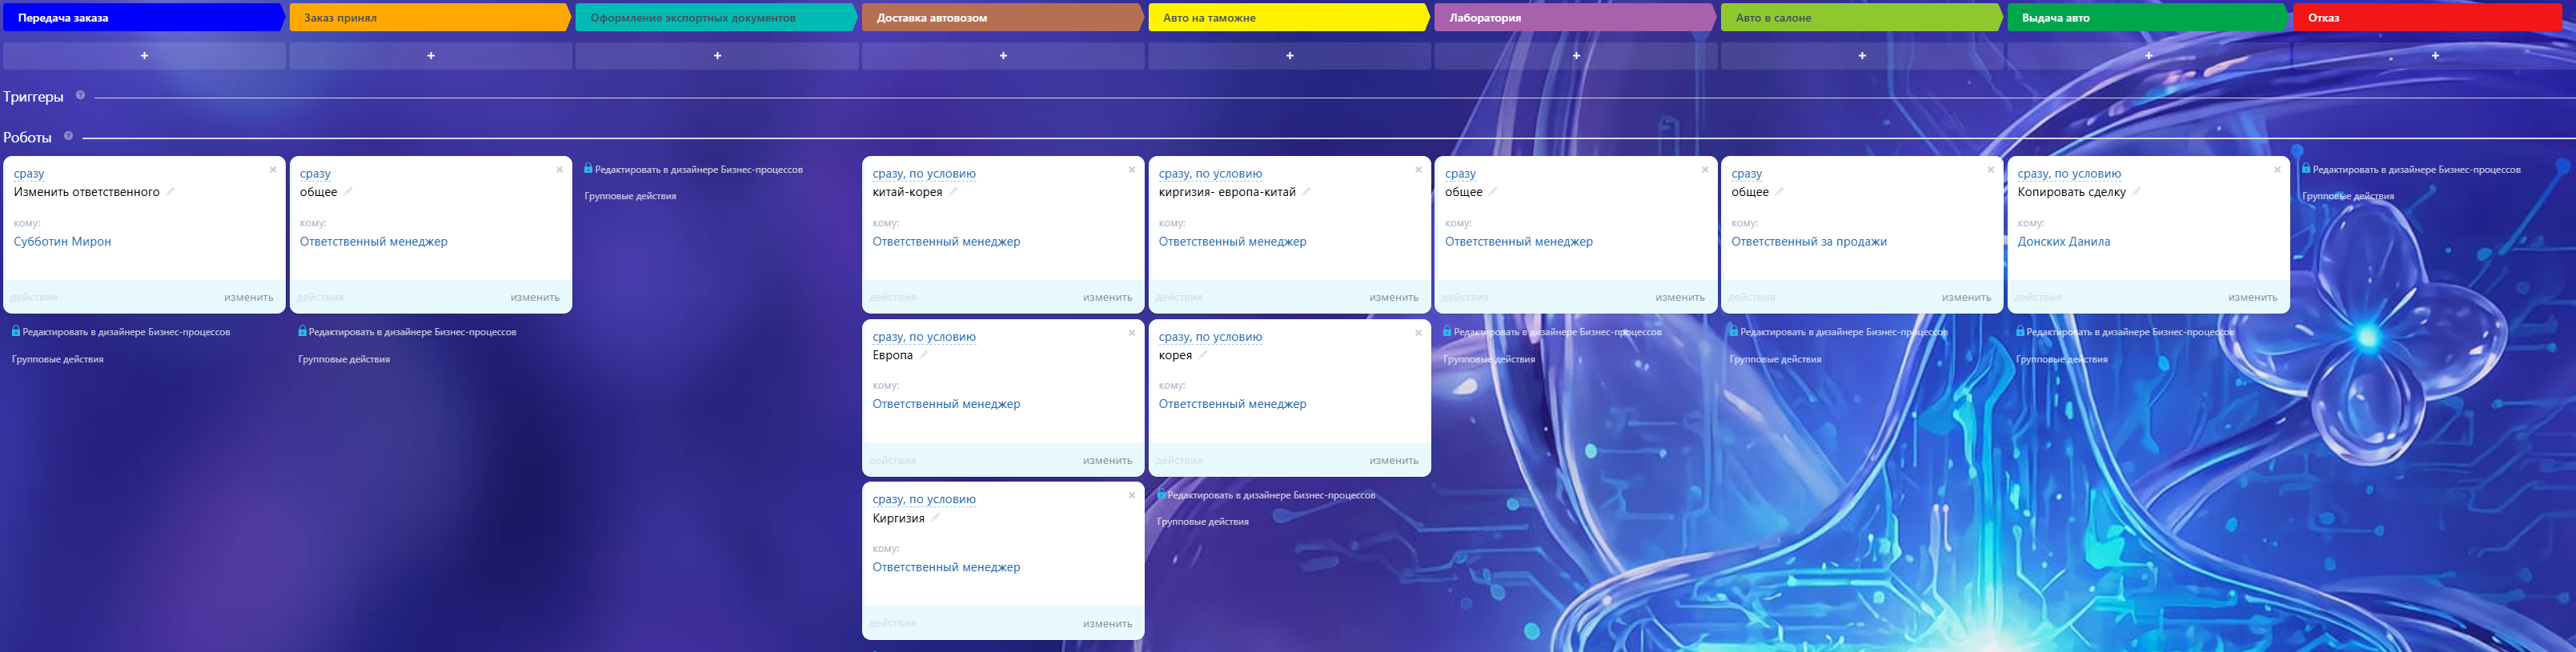Click Ответственный менеджер on the Киргизия card

[946, 567]
